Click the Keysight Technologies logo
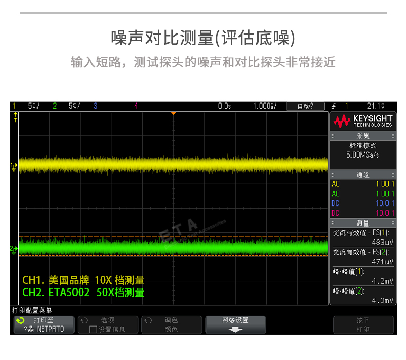This screenshot has height=360, width=406. pos(363,121)
